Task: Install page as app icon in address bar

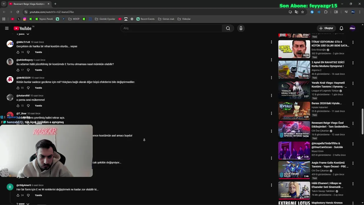Action: pos(290,12)
